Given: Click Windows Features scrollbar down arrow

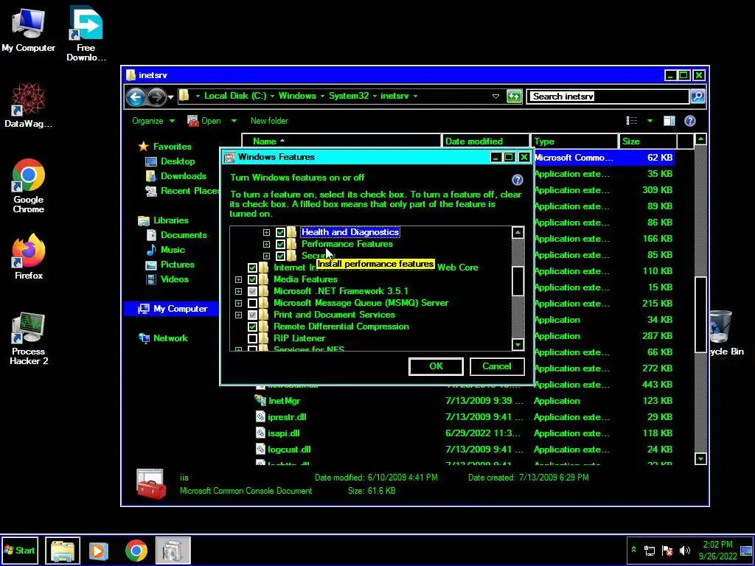Looking at the screenshot, I should (x=518, y=345).
